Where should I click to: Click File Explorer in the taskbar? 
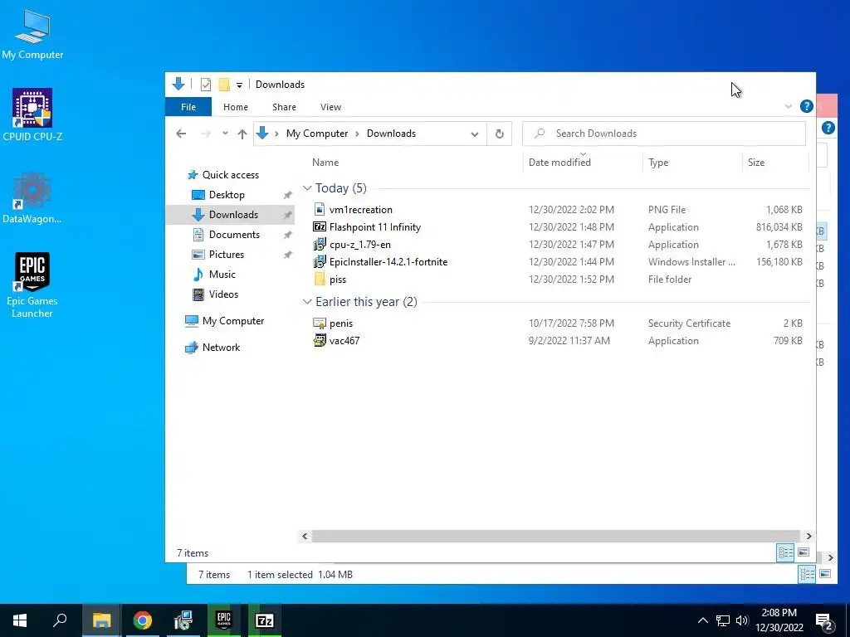point(101,620)
